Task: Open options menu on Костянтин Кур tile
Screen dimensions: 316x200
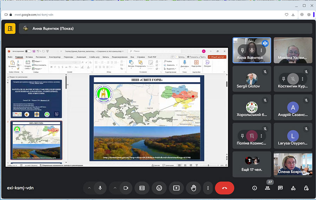Action: point(302,79)
